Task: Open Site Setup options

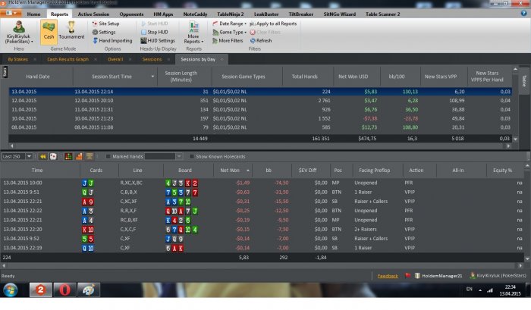Action: (105, 23)
